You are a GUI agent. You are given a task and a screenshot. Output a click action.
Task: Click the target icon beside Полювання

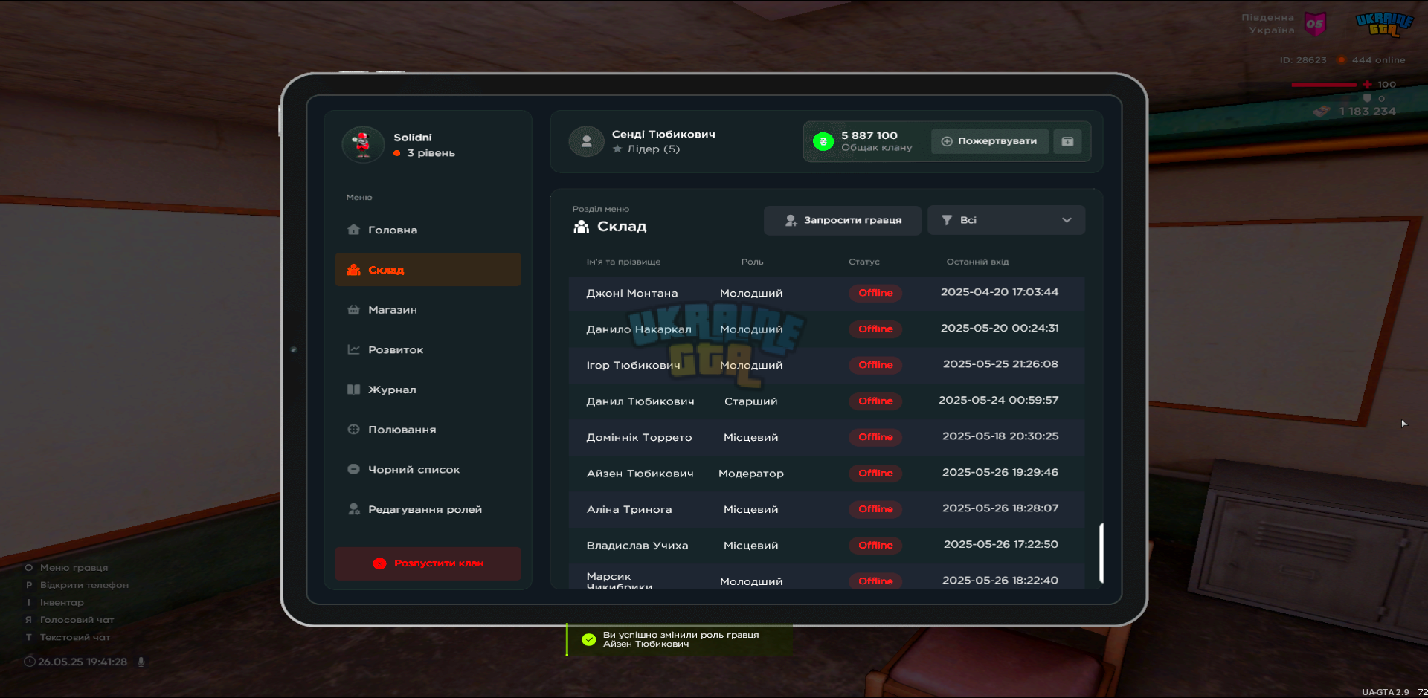[x=354, y=429]
